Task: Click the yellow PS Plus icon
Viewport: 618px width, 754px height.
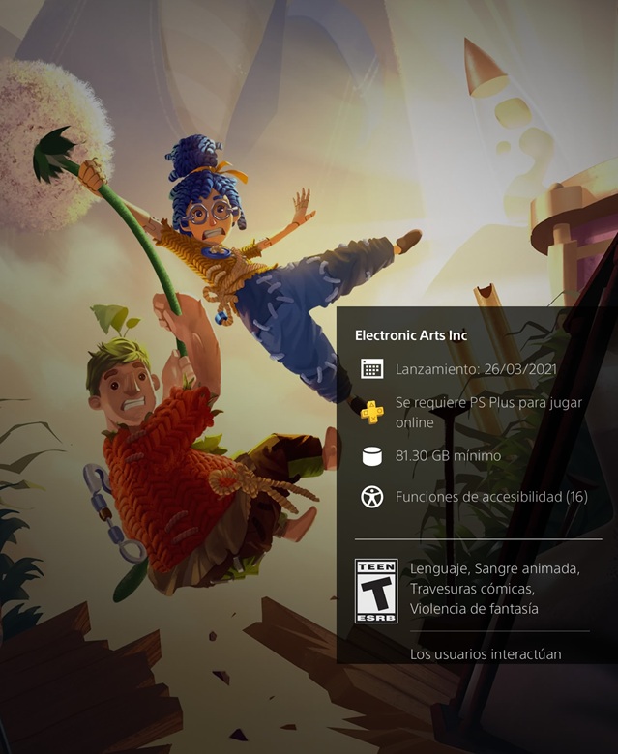Action: pos(371,412)
